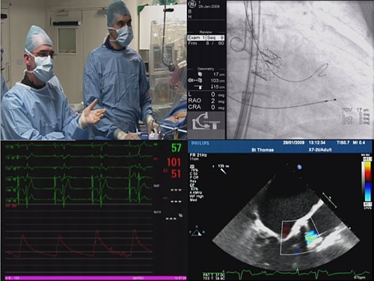
Task: Click the blue focus marker dot above the sector
Action: pos(299,167)
